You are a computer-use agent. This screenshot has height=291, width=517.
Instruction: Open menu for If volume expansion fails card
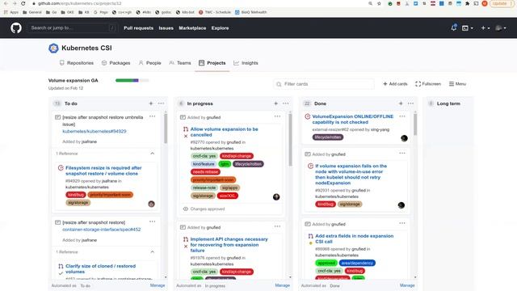pos(402,153)
